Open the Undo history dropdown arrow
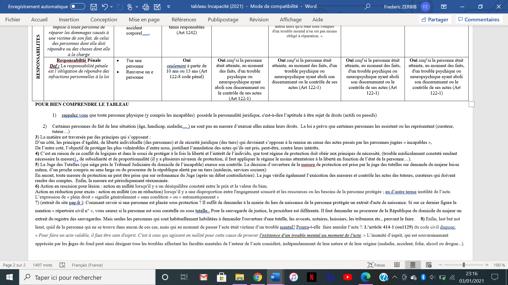Image resolution: width=508 pixels, height=285 pixels. tap(111, 7)
